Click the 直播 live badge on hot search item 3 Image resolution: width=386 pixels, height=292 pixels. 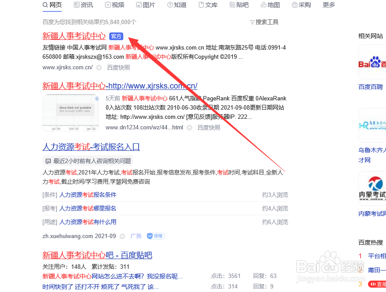click(378, 284)
